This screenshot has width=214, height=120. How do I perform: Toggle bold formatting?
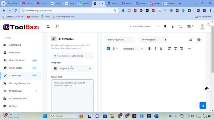click(149, 49)
